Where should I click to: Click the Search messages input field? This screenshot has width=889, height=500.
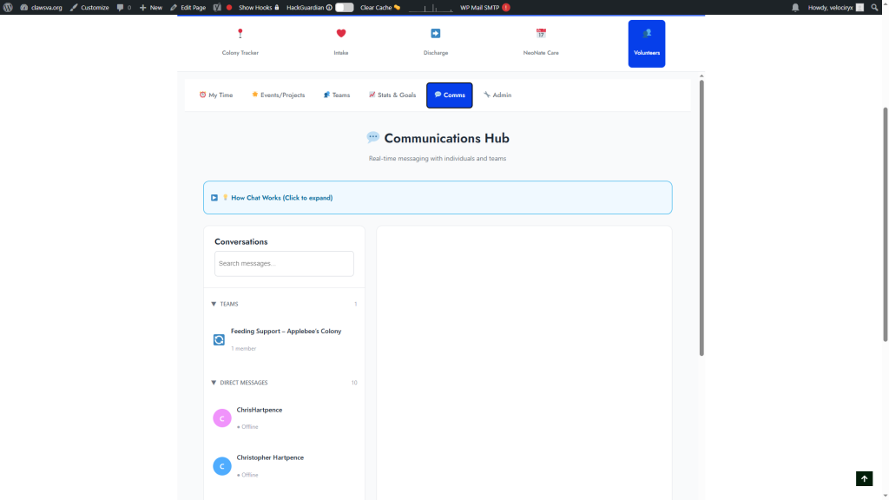(284, 264)
